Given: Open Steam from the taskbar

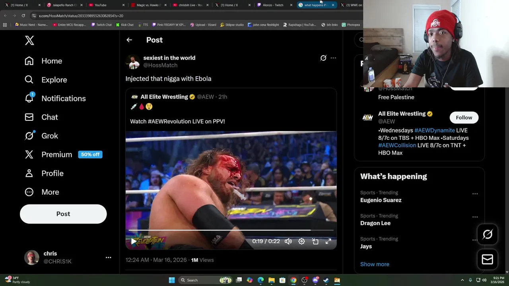Looking at the screenshot, I should 326,280.
